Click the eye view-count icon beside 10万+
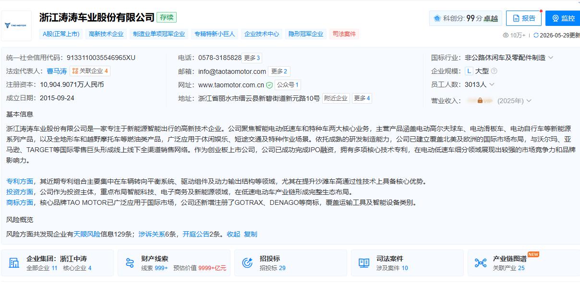Screen dimensions: 580x284 pyautogui.click(x=506, y=35)
